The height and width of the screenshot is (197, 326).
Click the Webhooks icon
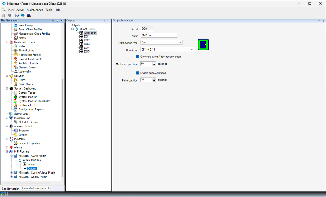(15, 72)
